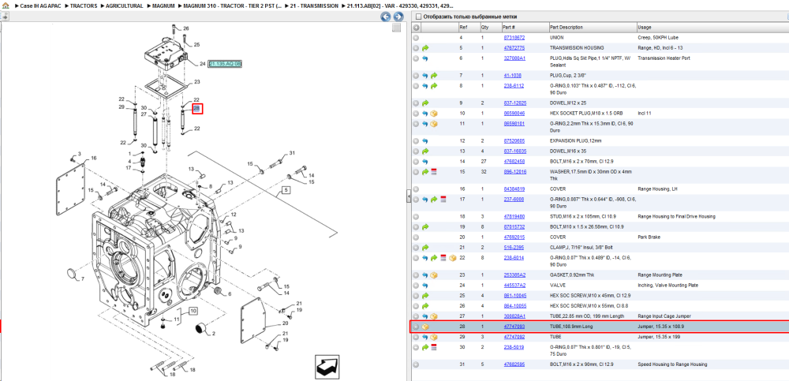Open 'AGRICULTURAL' breadcrumb
Viewport: 789px width, 381px height.
[x=125, y=6]
